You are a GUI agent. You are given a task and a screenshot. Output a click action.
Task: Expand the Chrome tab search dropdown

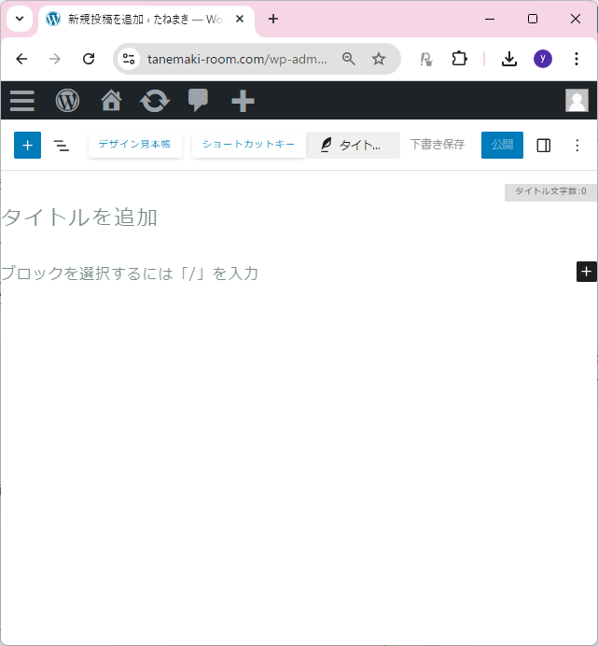coord(19,19)
